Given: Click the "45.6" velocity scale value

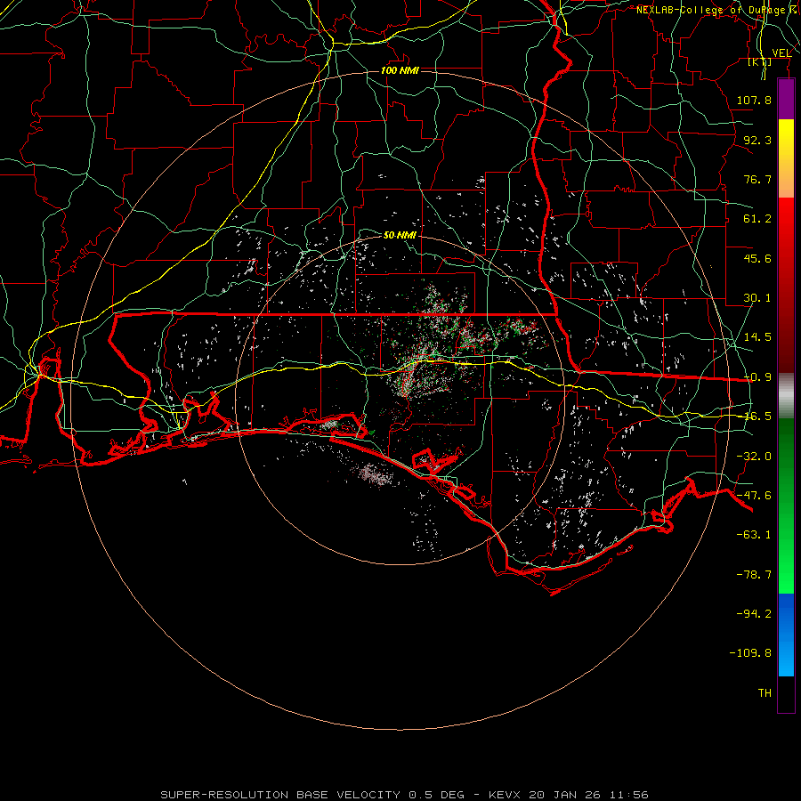Looking at the screenshot, I should [757, 258].
